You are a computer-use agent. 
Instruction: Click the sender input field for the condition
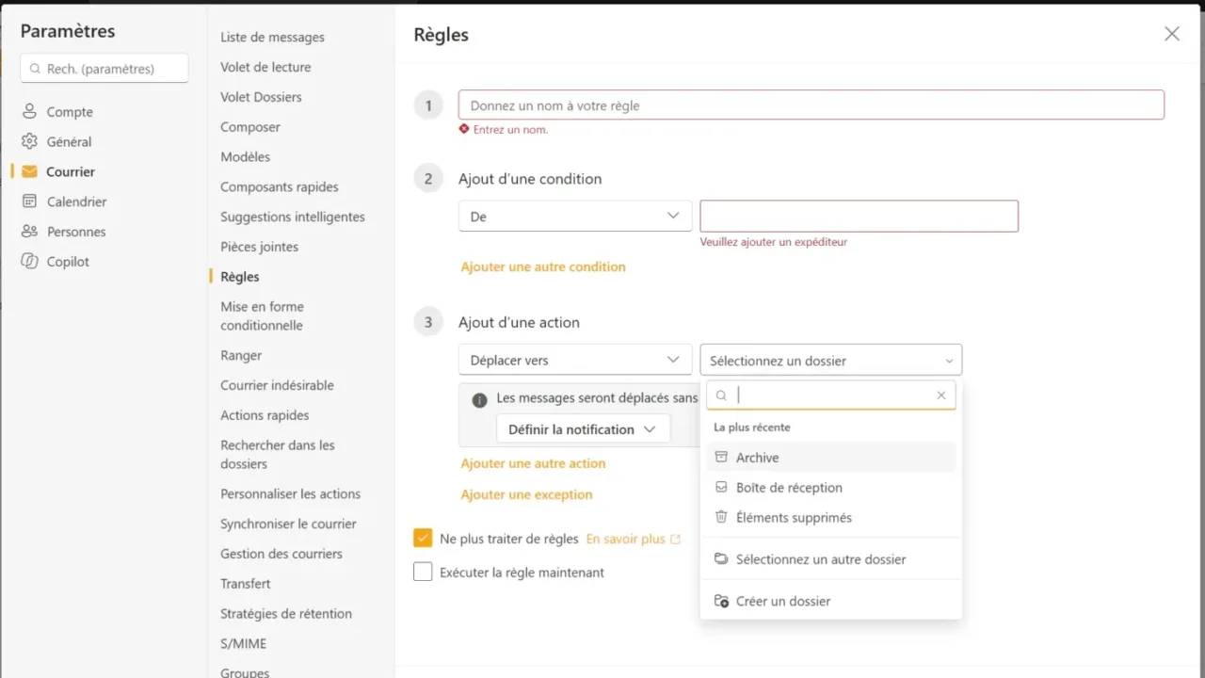point(860,216)
